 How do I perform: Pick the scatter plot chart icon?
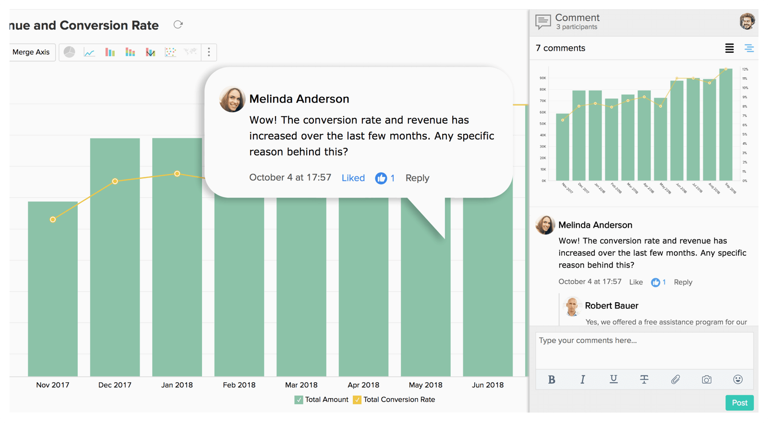(x=170, y=52)
